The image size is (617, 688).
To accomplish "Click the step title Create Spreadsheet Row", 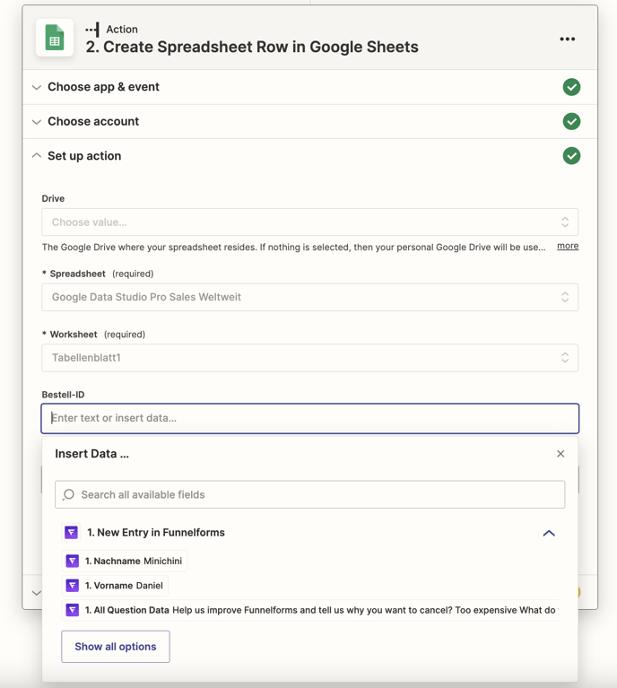I will point(252,47).
